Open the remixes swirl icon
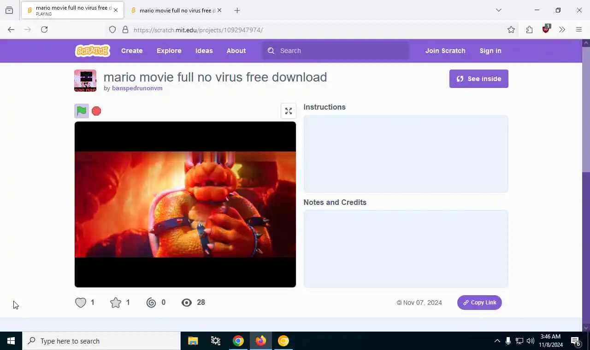The width and height of the screenshot is (590, 350). point(151,303)
